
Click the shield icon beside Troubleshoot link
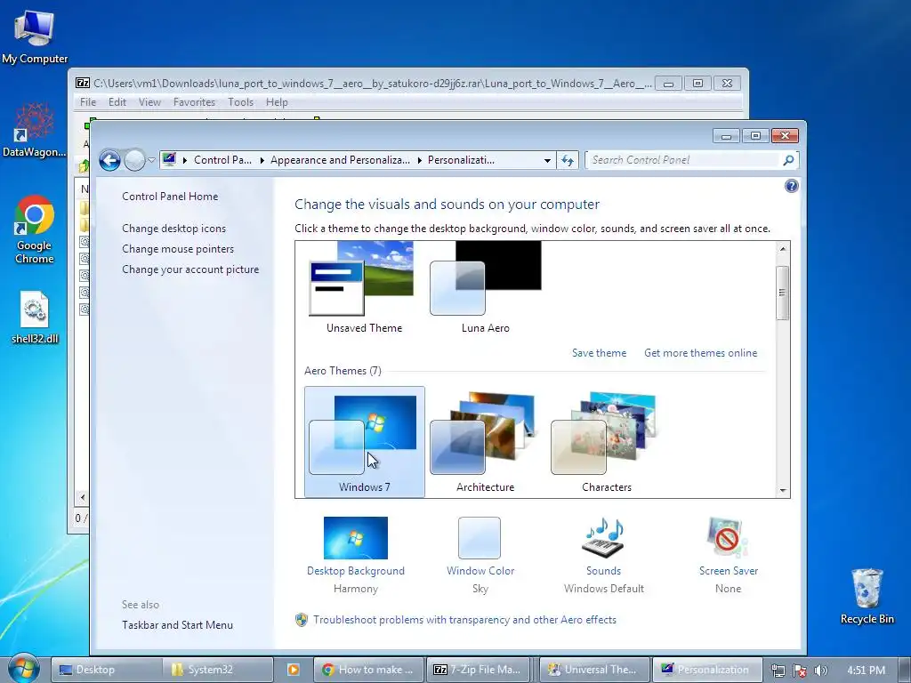pyautogui.click(x=301, y=620)
